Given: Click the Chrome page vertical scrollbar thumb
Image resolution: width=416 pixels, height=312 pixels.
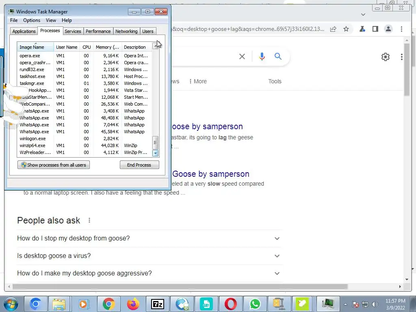Looking at the screenshot, I should (407, 69).
